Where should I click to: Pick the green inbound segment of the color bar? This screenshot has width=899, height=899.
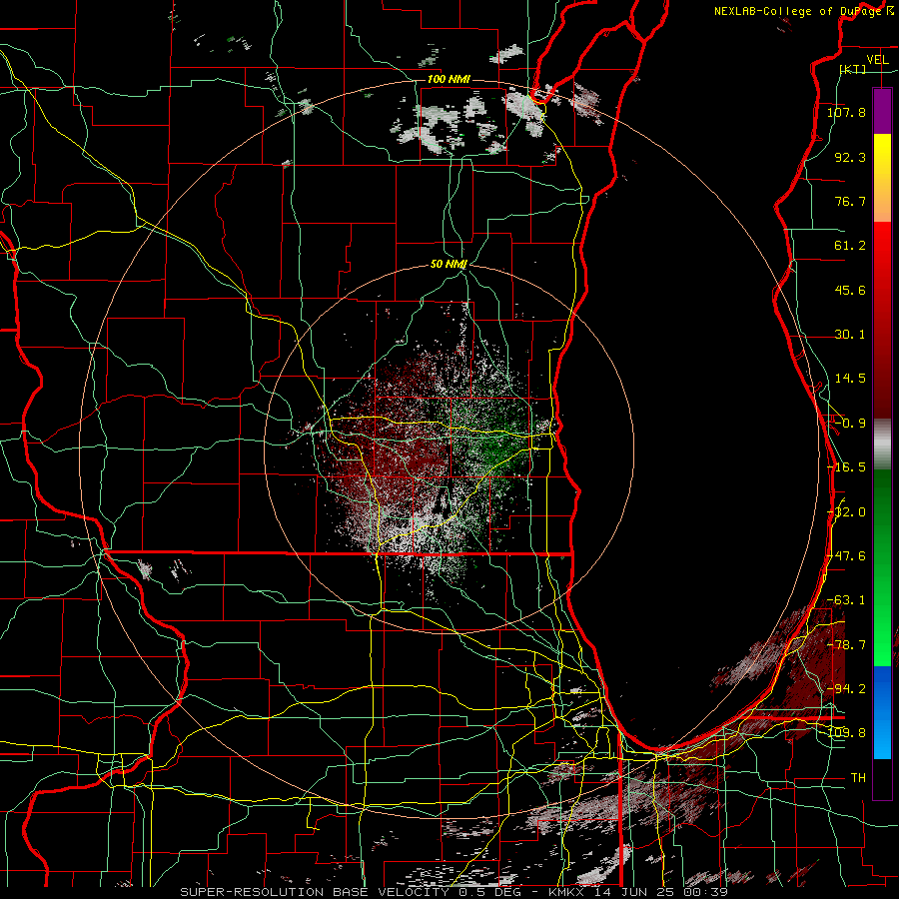point(882,567)
